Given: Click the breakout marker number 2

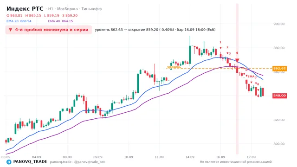Looking at the screenshot, I should [227, 47].
